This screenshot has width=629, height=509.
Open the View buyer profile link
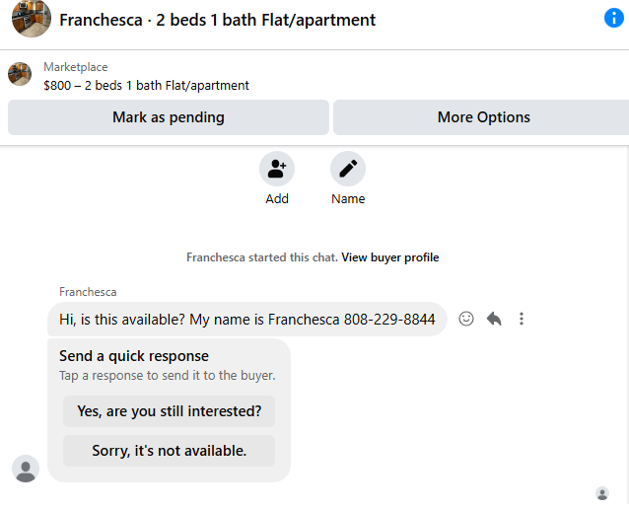point(390,257)
